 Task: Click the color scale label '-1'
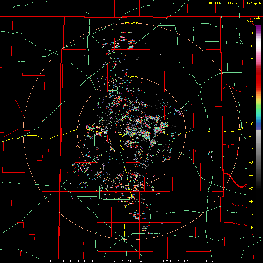point(251,137)
